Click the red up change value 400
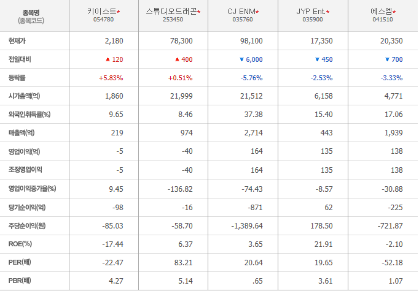Image resolution: width=419 pixels, height=291 pixels. tap(187, 59)
